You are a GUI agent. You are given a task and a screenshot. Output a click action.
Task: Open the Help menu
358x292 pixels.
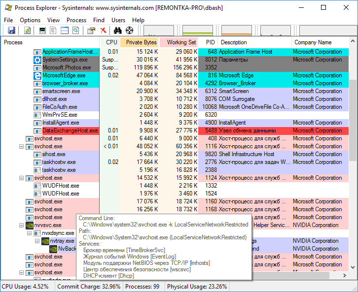click(138, 20)
